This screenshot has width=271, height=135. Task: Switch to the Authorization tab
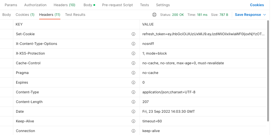(35, 5)
